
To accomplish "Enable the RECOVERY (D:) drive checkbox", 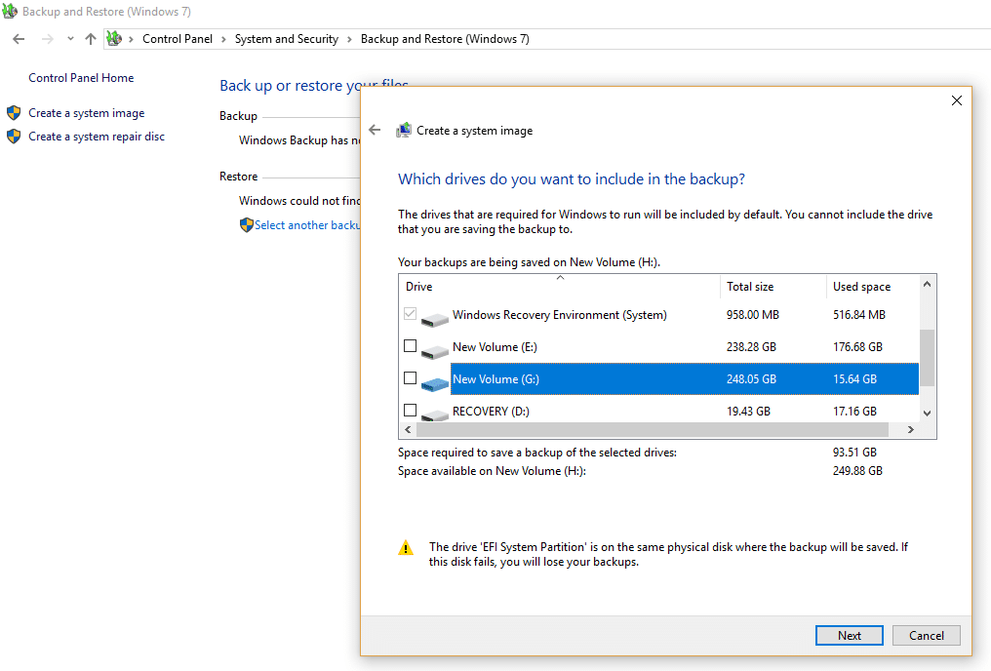I will 410,411.
